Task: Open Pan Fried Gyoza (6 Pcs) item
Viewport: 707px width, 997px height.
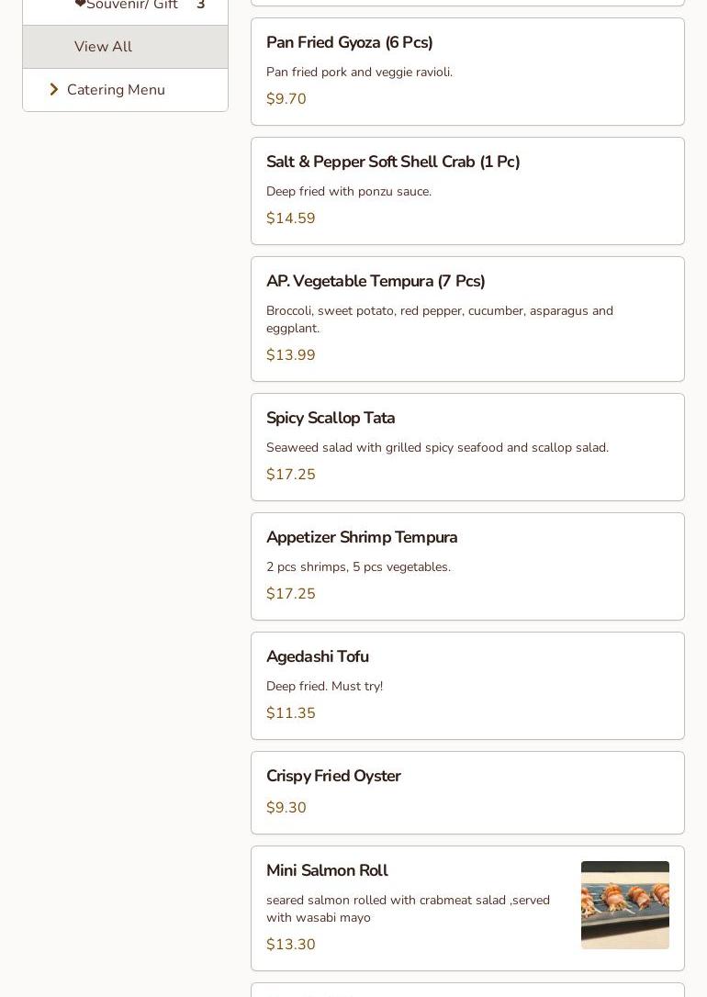Action: [349, 43]
